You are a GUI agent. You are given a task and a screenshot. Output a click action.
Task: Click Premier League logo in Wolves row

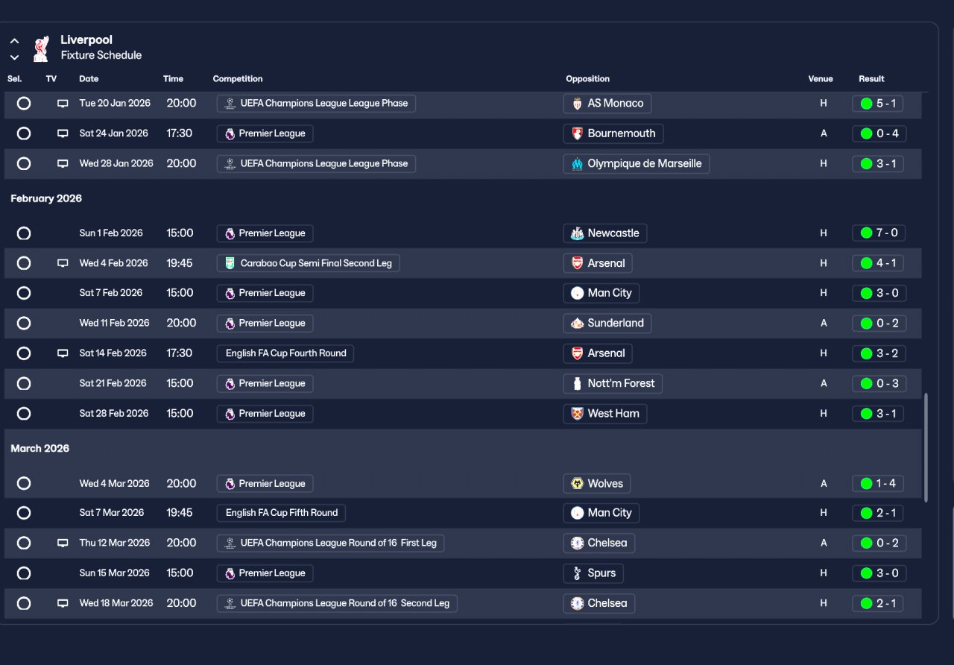[x=230, y=484]
